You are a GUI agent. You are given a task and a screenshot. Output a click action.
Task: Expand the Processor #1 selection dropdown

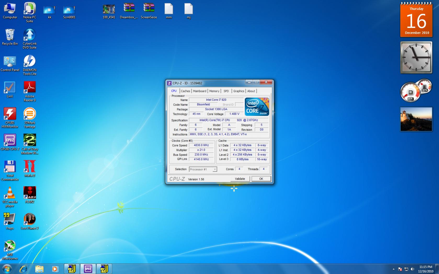pyautogui.click(x=214, y=169)
